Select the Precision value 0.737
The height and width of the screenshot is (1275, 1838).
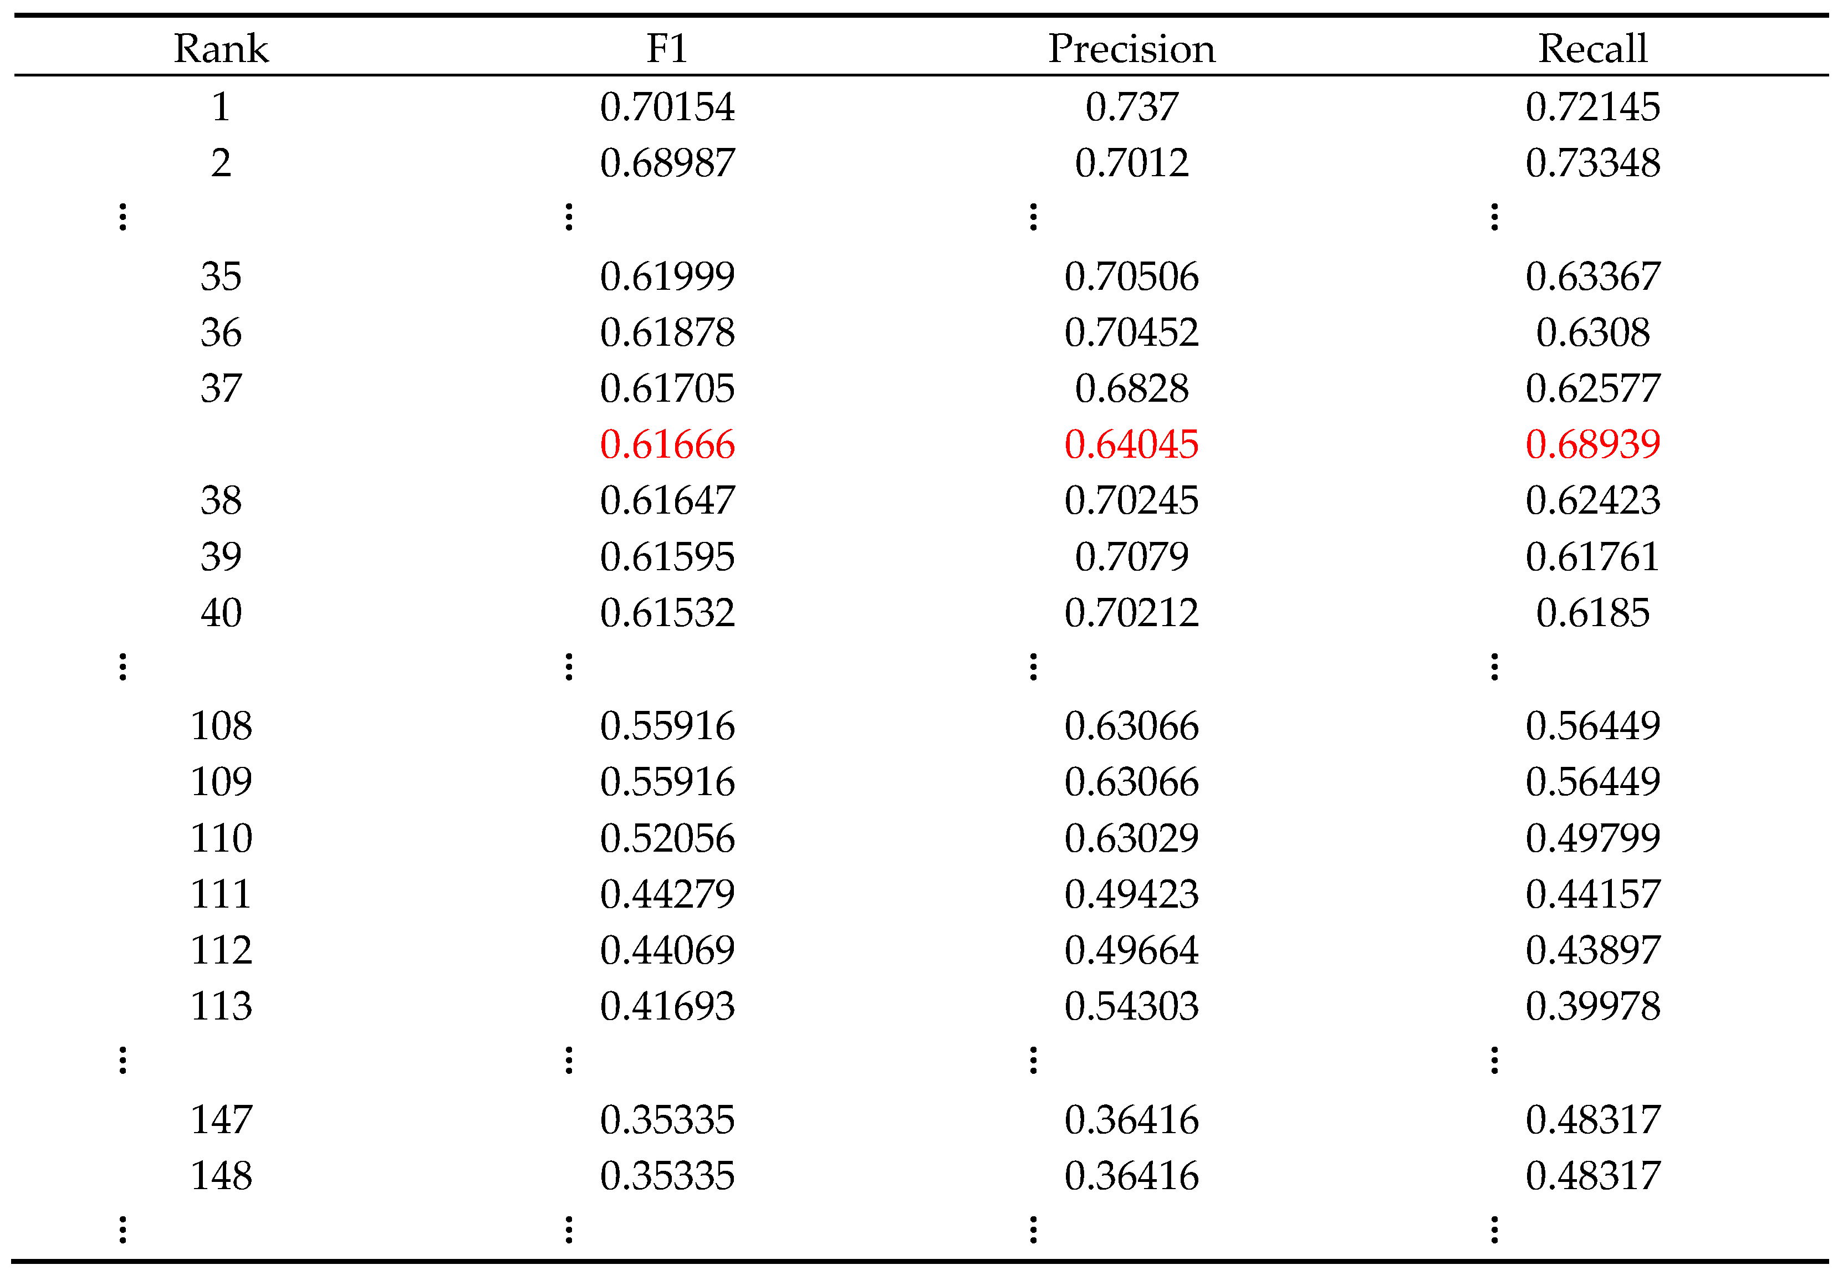(1131, 107)
